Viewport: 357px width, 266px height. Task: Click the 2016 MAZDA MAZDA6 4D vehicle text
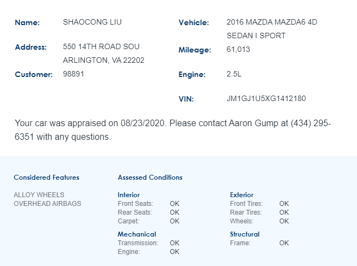(x=272, y=22)
